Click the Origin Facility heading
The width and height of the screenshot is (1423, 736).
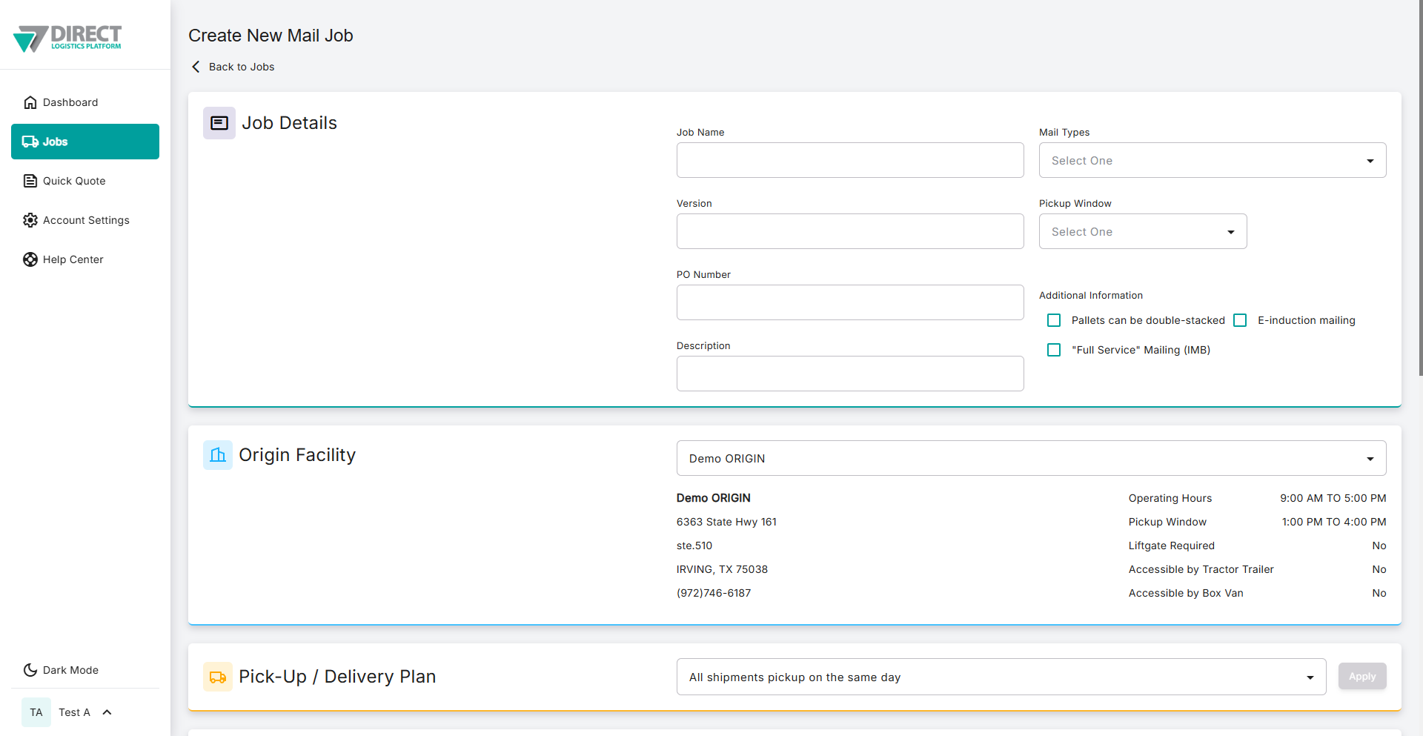[x=297, y=455]
